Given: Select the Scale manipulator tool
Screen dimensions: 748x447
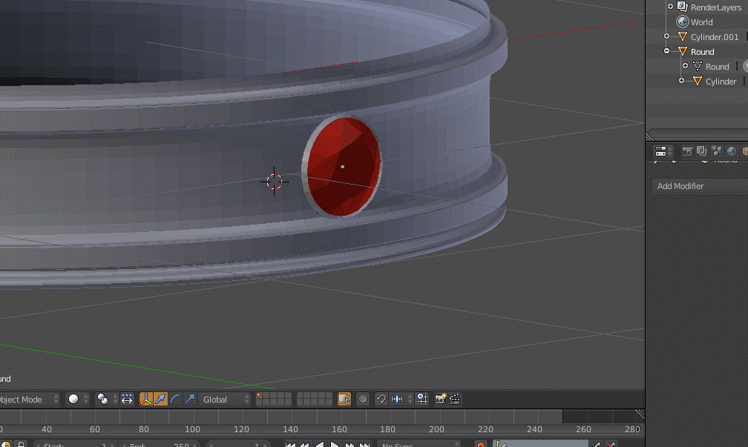Looking at the screenshot, I should tap(189, 399).
